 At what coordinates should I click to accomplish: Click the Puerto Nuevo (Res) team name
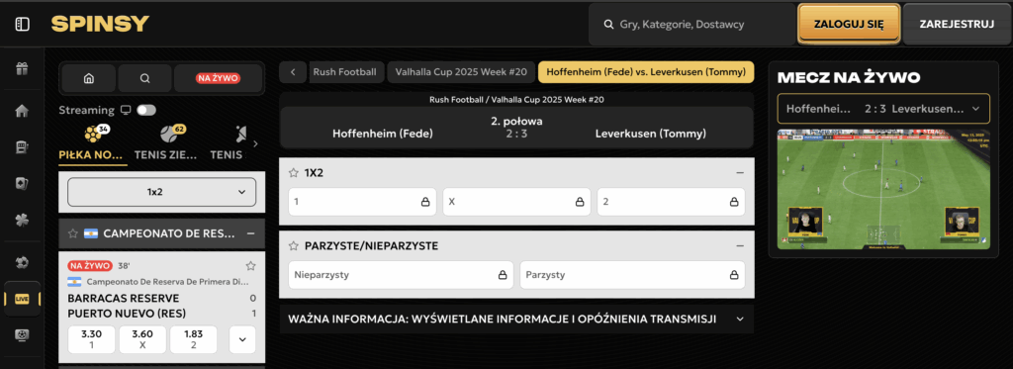coord(127,314)
